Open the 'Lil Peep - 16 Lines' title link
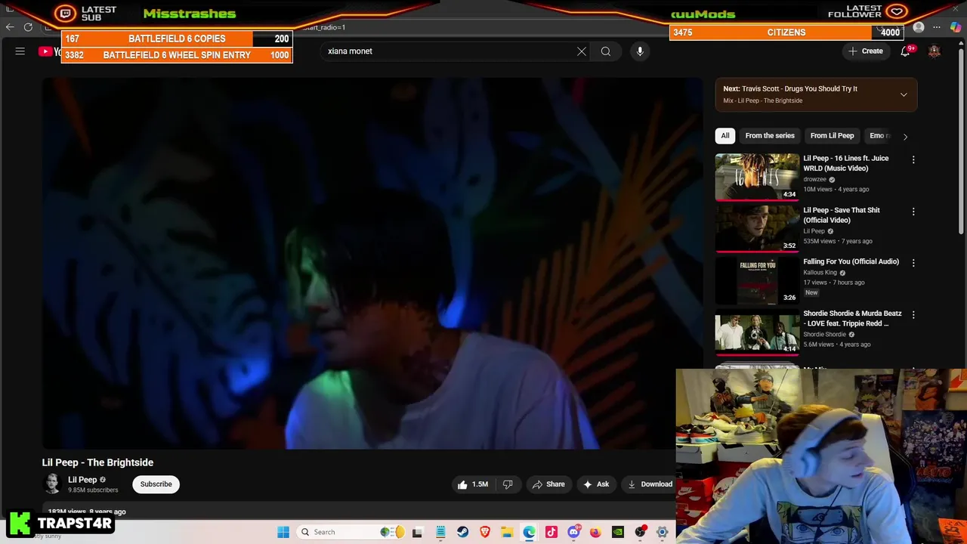This screenshot has width=967, height=544. [x=845, y=163]
